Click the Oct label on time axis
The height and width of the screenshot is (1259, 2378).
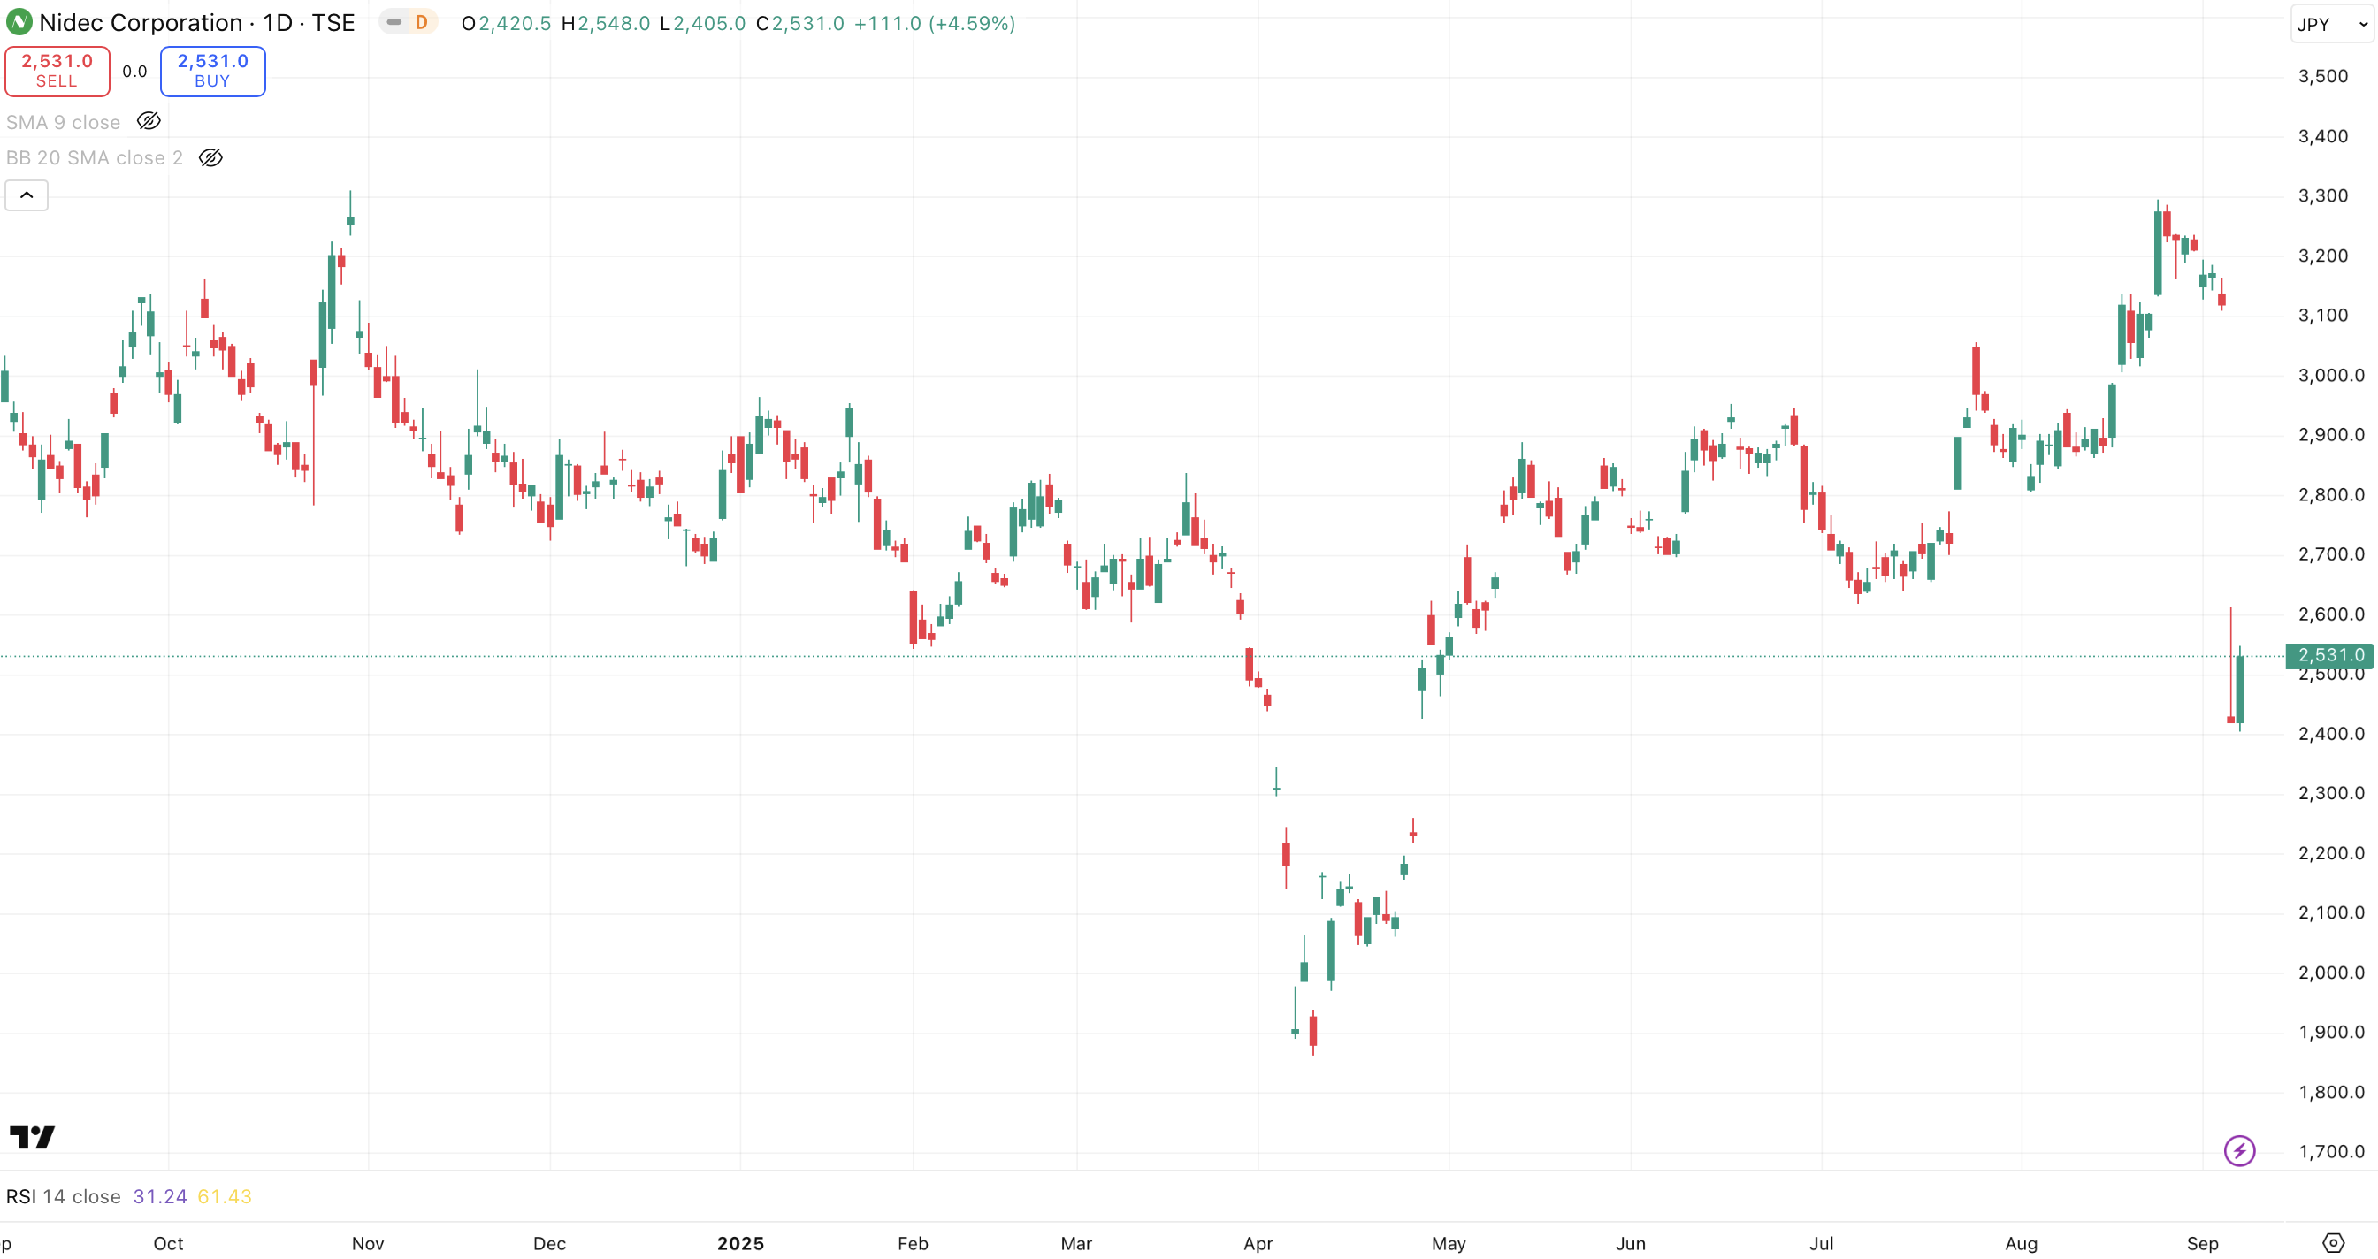168,1243
